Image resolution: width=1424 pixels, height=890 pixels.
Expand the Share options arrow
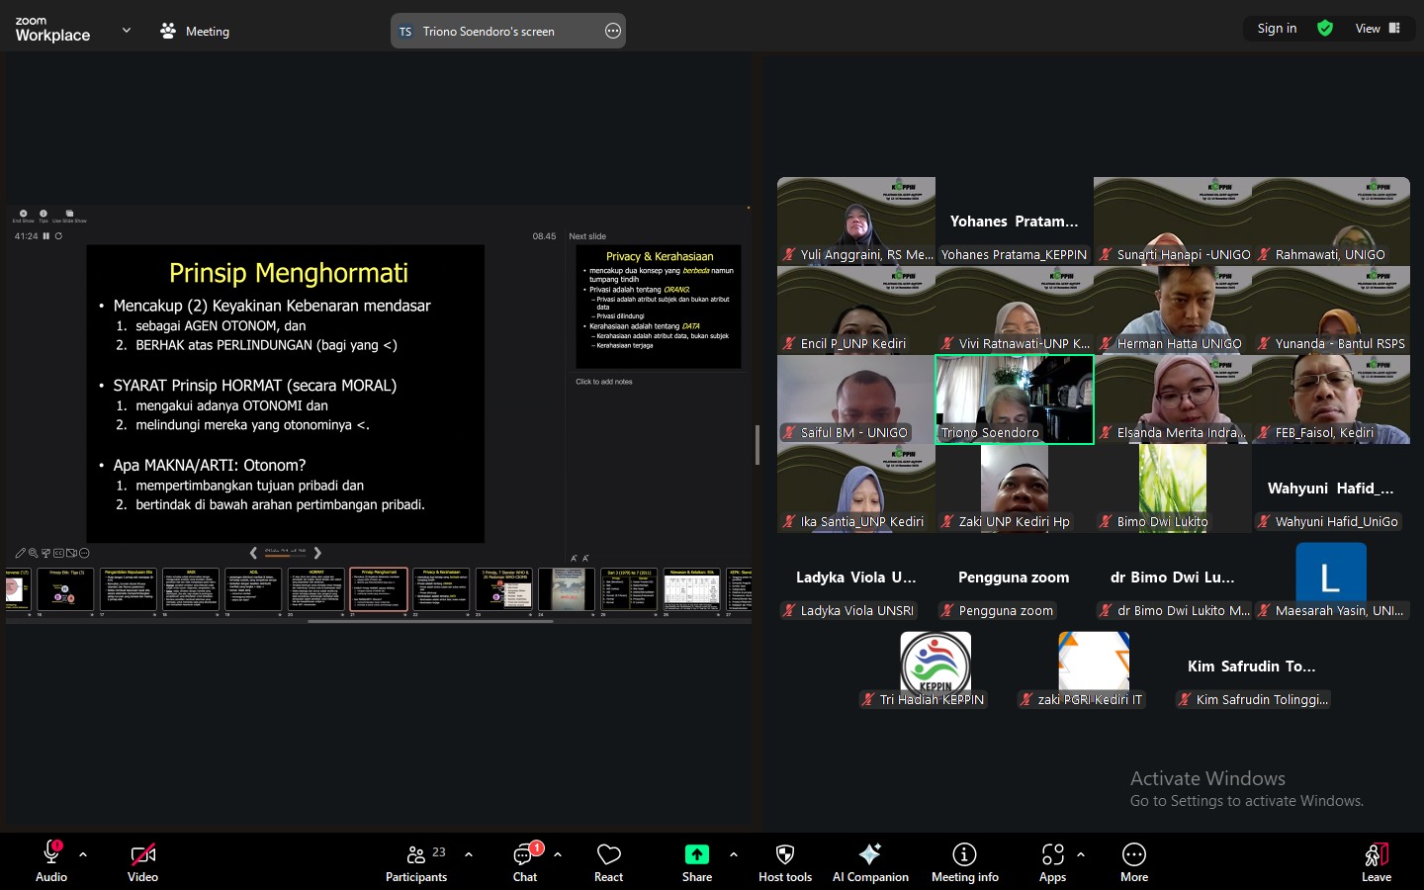click(733, 854)
